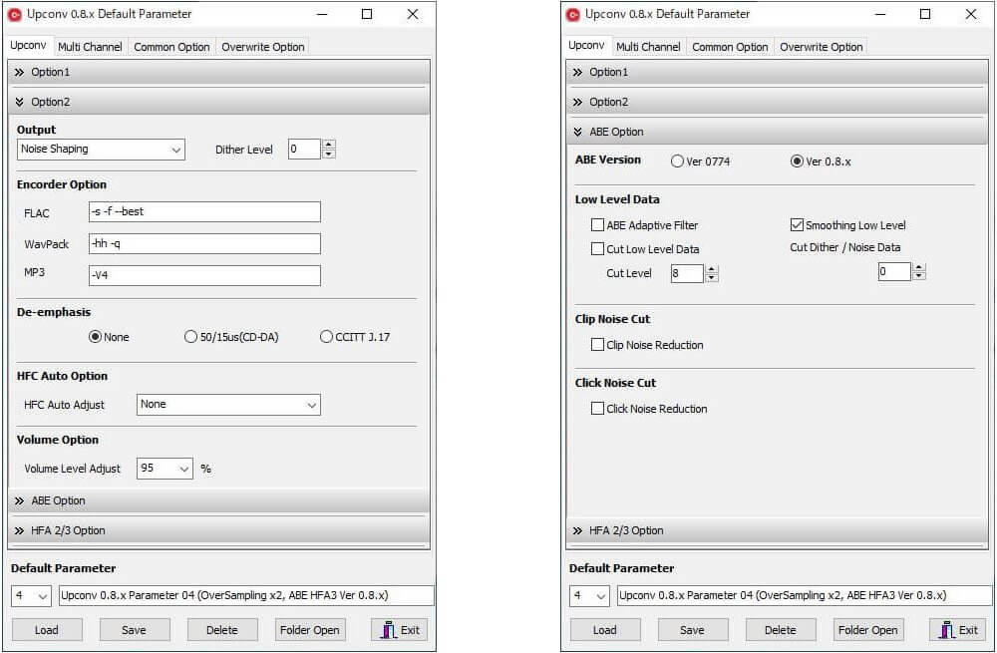The height and width of the screenshot is (653, 997).
Task: Expand Option1 section in right window
Action: (x=777, y=73)
